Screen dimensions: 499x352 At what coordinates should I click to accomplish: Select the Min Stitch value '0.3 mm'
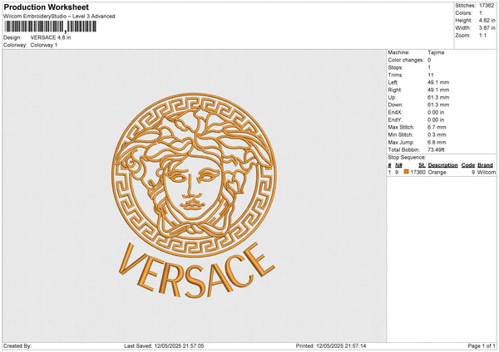coord(437,134)
